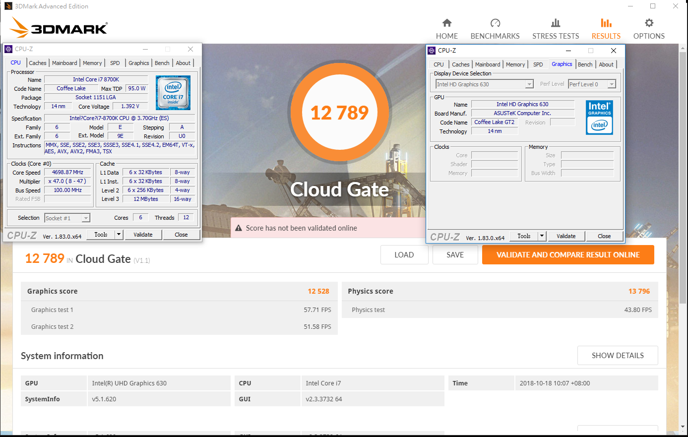
Task: Switch to Caches tab in left CPU-Z
Action: pos(38,63)
